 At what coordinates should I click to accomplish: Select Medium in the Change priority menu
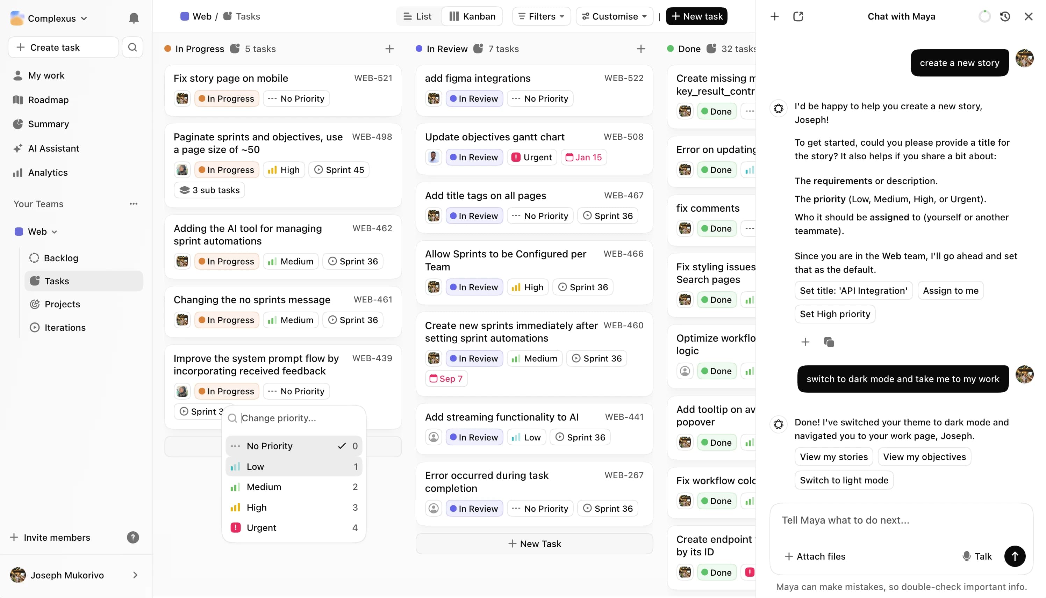click(x=264, y=487)
